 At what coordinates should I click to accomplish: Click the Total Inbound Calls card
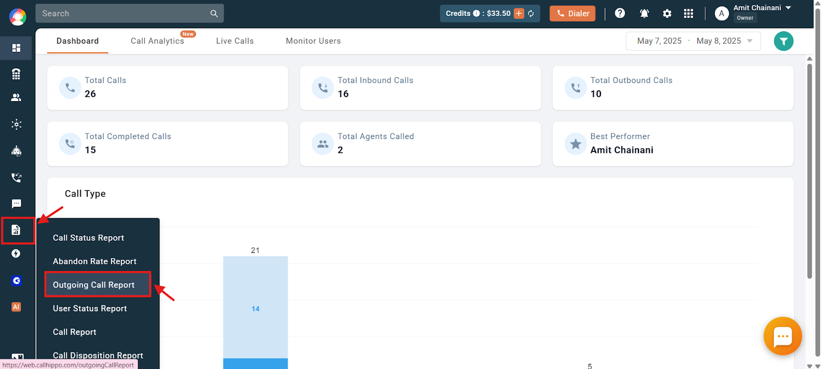tap(420, 88)
